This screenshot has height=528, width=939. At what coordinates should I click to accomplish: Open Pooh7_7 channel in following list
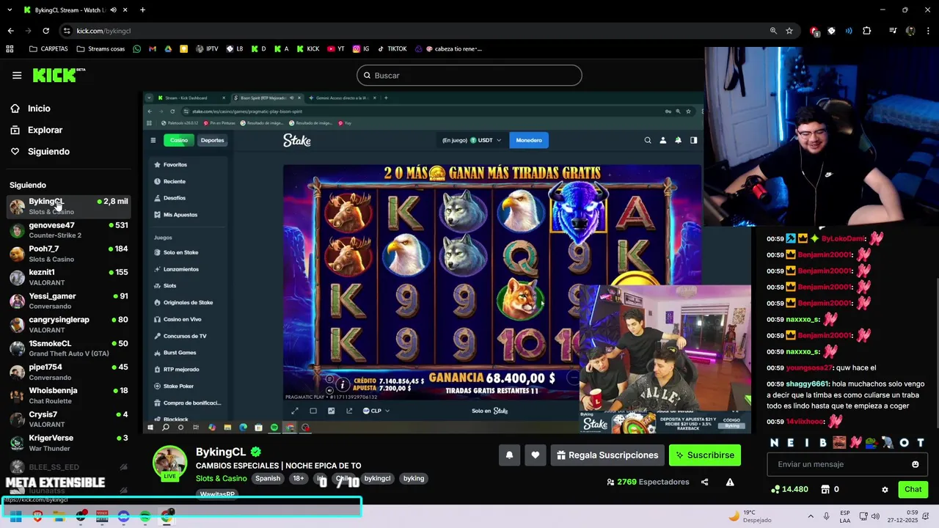coord(69,254)
